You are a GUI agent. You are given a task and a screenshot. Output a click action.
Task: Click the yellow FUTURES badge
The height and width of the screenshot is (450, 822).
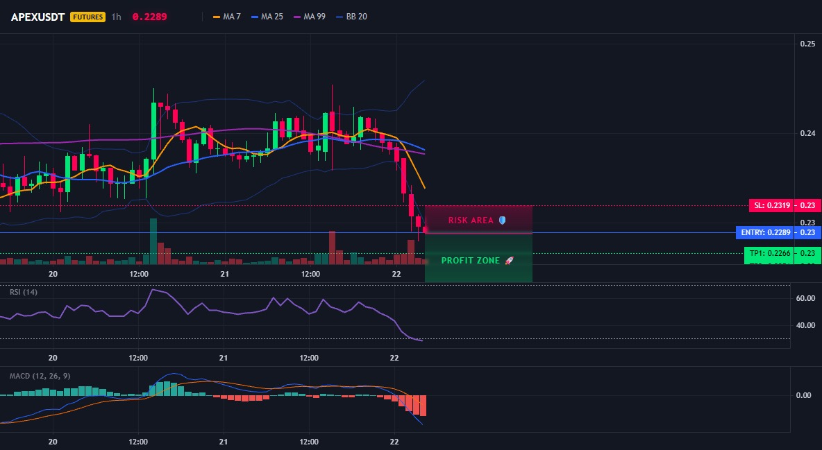(x=87, y=17)
